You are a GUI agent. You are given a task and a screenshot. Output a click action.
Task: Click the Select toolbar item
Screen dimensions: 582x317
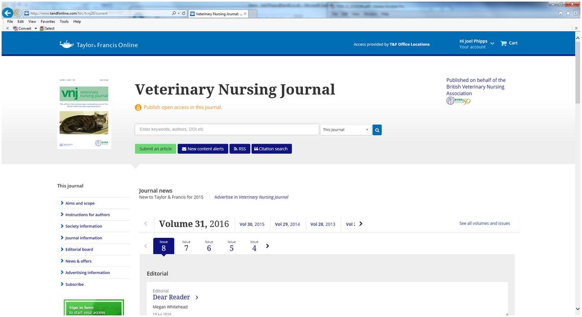click(x=47, y=28)
